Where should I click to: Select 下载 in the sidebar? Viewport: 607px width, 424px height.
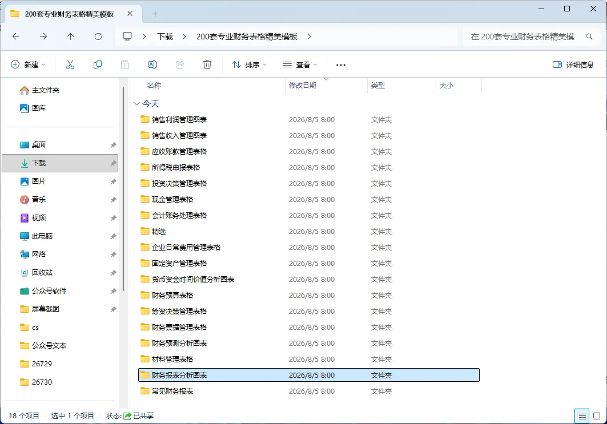coord(60,163)
